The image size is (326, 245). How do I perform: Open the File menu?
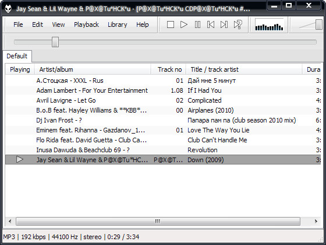[x=18, y=24]
